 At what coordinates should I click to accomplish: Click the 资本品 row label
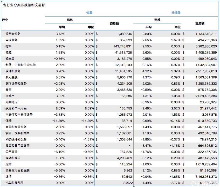[x=10, y=59]
